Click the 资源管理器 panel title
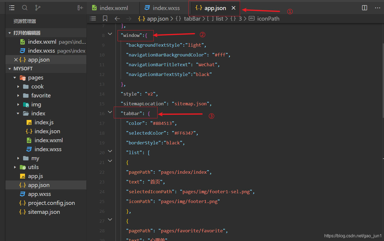Image resolution: width=384 pixels, height=241 pixels. (25, 21)
